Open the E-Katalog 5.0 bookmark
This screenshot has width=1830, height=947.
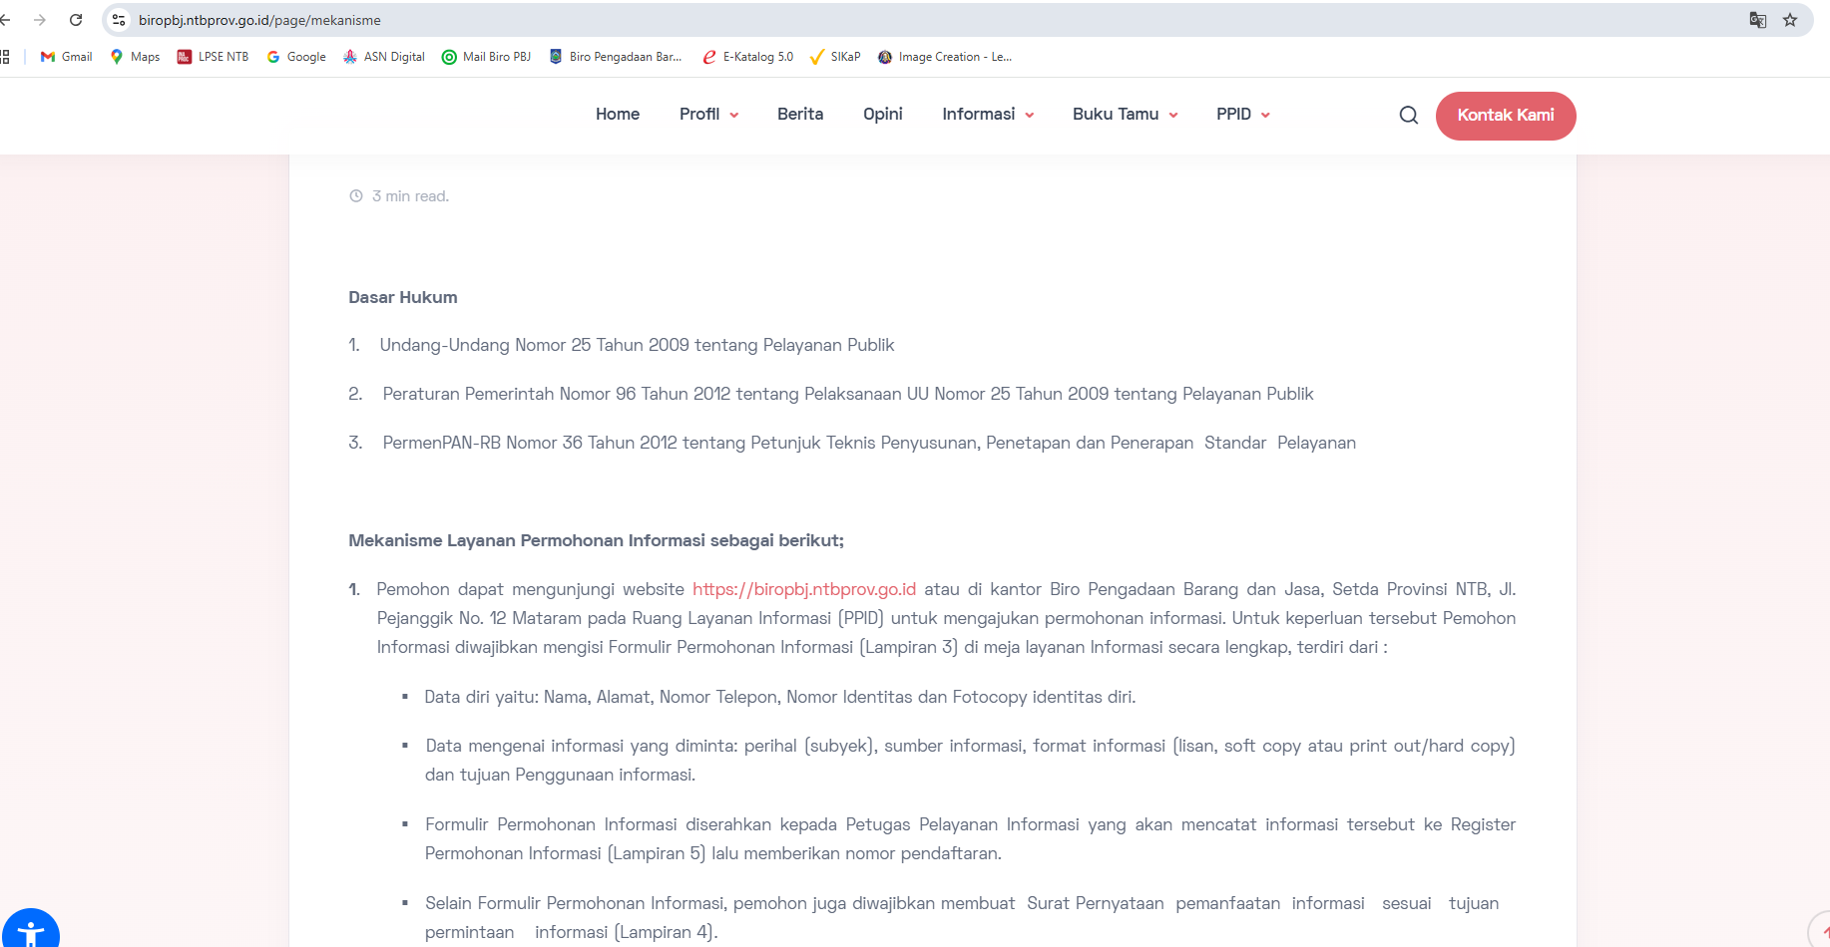[x=747, y=57]
